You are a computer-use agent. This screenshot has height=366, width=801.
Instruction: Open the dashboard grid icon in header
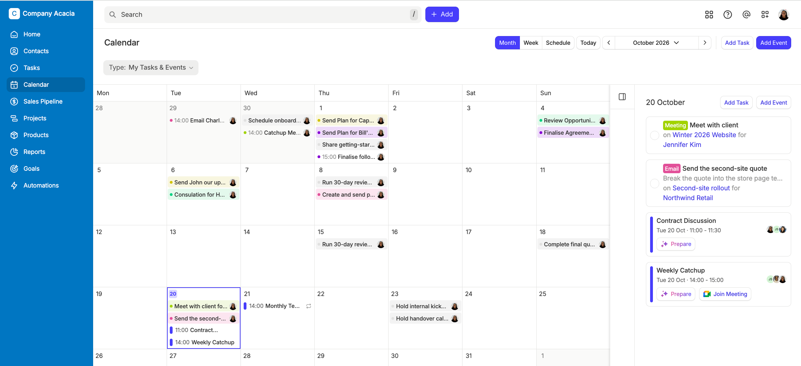point(709,14)
